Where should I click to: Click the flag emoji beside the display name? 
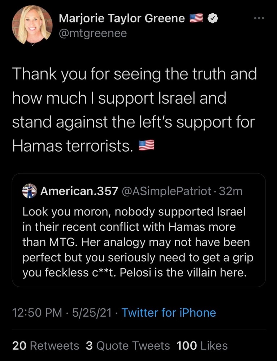(x=197, y=18)
